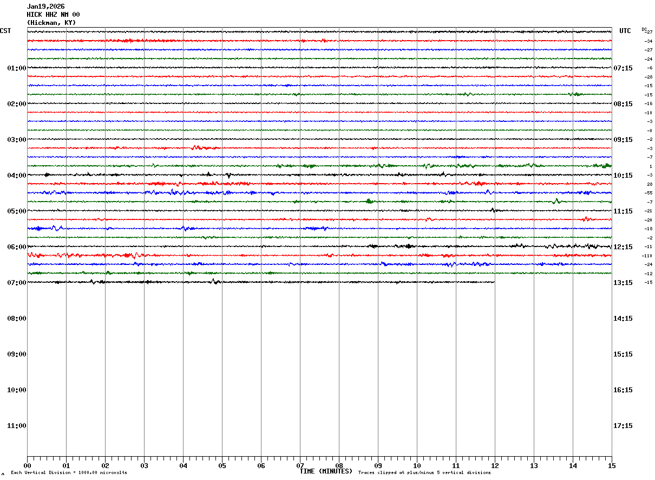Click minute tick label 12 on the bottom axis
Viewport: 655px width, 480px height.
495,465
